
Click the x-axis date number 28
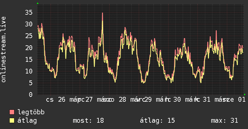tap(122, 100)
